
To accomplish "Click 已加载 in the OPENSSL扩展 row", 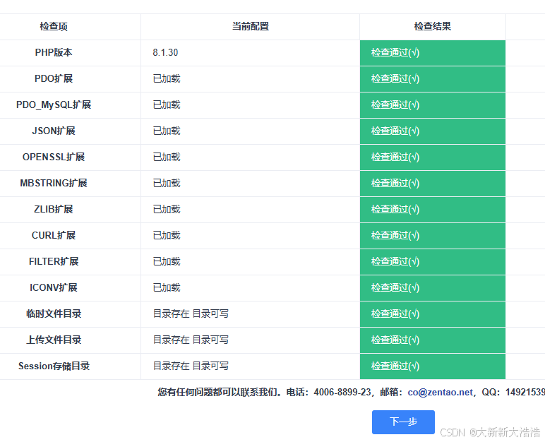I will pyautogui.click(x=167, y=157).
